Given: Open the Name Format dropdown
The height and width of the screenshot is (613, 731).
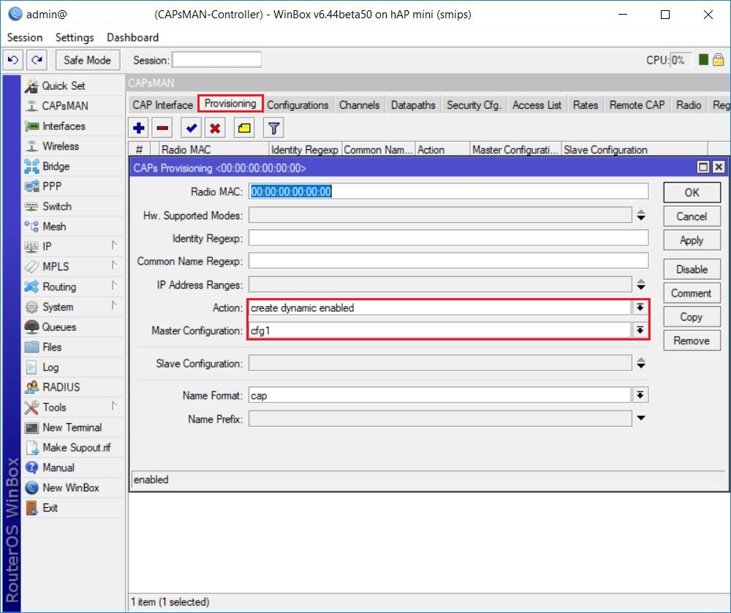Looking at the screenshot, I should [x=640, y=395].
